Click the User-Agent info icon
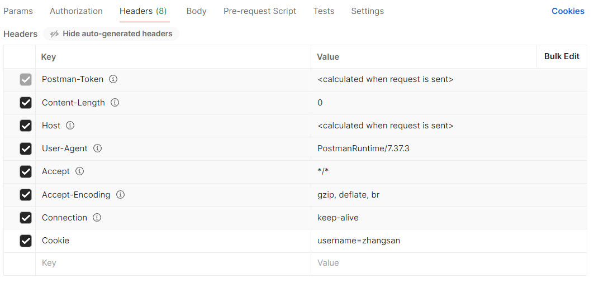Viewport: 594px width, 283px height. [x=97, y=148]
